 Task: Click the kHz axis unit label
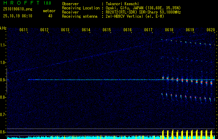point(3,28)
